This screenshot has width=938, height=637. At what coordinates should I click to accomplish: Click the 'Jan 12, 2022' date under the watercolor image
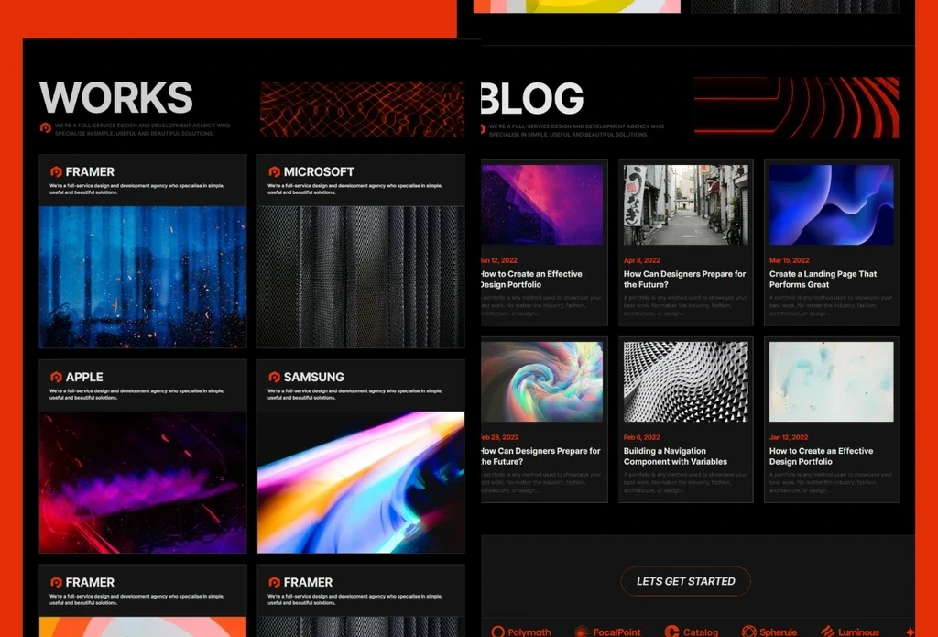point(789,437)
